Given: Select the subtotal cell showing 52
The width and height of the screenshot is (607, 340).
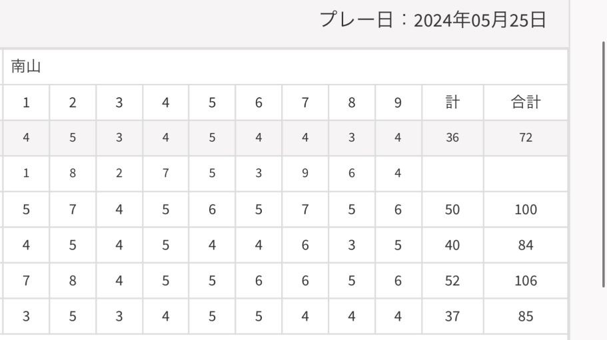Looking at the screenshot, I should (452, 281).
